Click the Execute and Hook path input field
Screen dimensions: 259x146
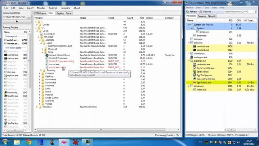[15, 17]
